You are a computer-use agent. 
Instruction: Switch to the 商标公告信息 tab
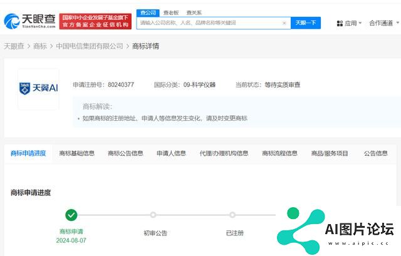coord(125,153)
